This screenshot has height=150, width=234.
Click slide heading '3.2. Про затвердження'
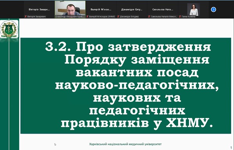tap(128, 47)
